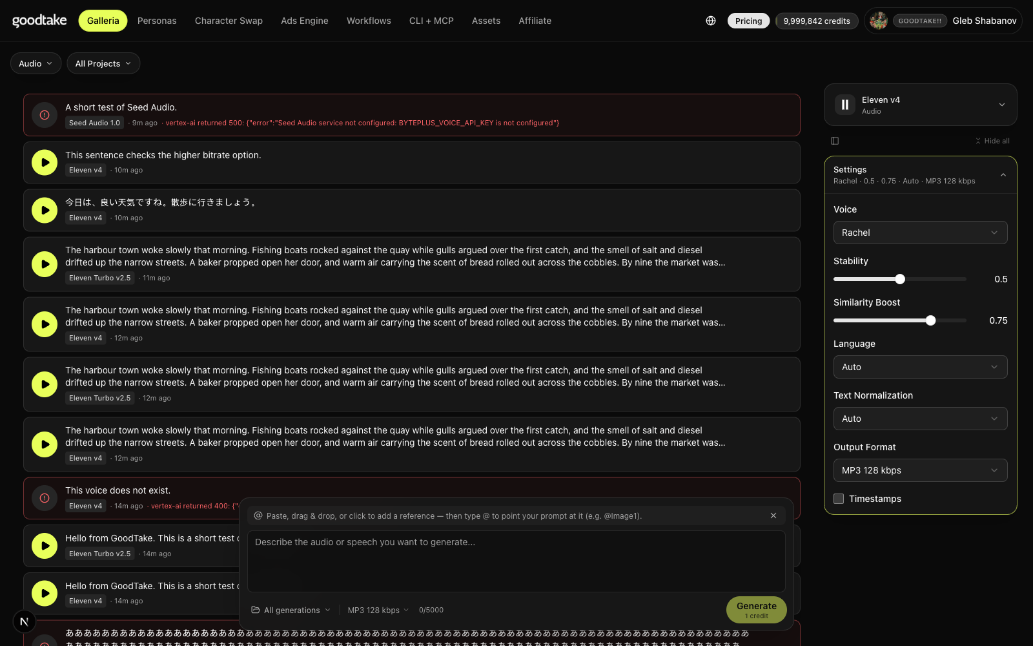
Task: Play Hello from GoodTake Eleven v4 audio
Action: [45, 593]
